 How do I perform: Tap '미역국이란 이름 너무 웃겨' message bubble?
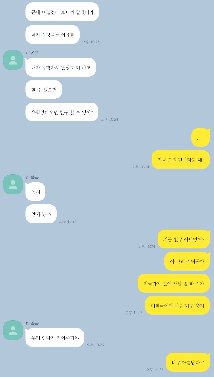[177, 305]
